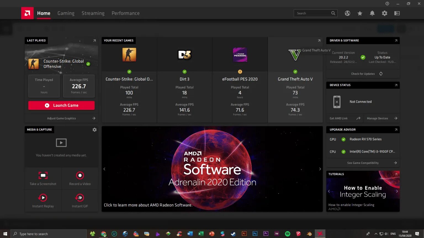424x238 pixels.
Task: Click the eFootball PES 2020 game icon
Action: (240, 55)
